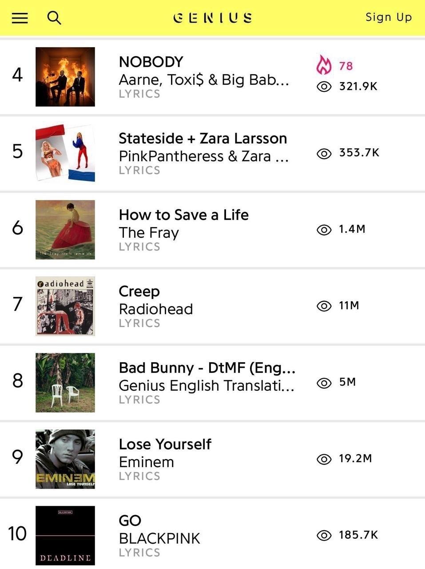Click the eye icon beside 1.4M views
The image size is (425, 569).
[x=324, y=229]
